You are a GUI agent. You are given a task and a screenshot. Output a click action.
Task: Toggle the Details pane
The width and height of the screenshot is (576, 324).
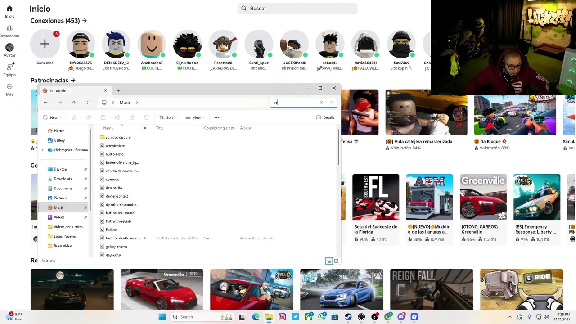click(x=325, y=117)
